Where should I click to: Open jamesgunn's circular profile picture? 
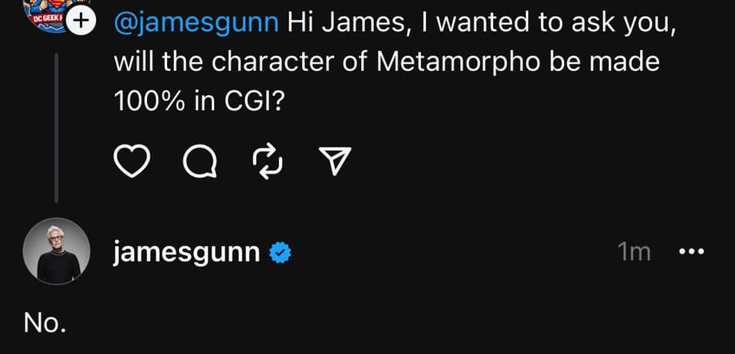point(56,250)
